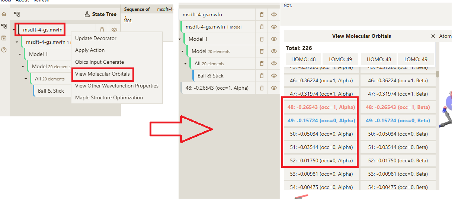The image size is (455, 202).
Task: Click the home icon in the left sidebar
Action: coord(4,14)
